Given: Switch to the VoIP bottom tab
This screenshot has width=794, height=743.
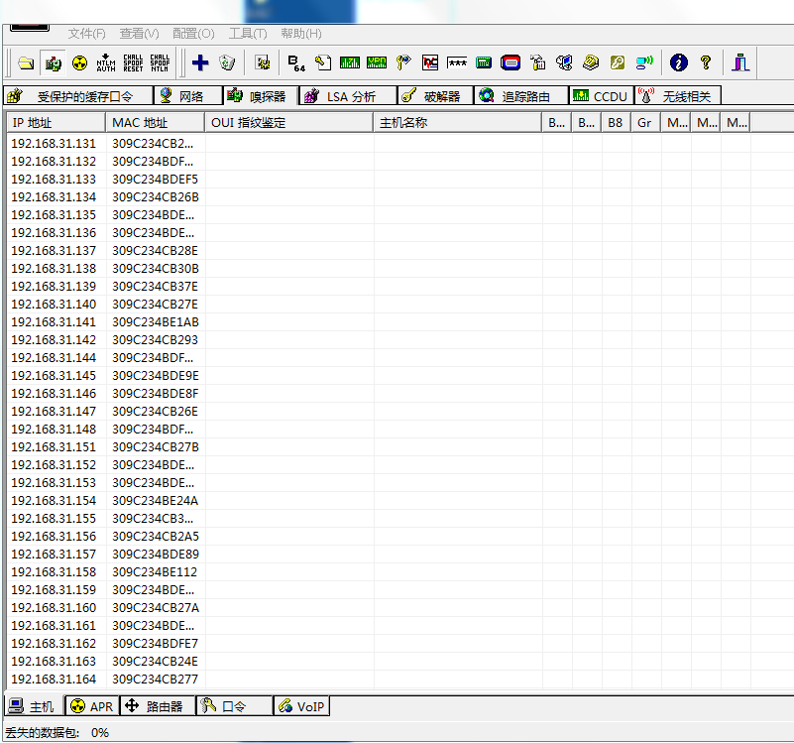Looking at the screenshot, I should tap(301, 706).
